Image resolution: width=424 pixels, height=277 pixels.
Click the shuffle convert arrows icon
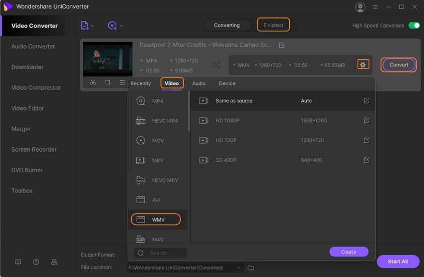216,65
